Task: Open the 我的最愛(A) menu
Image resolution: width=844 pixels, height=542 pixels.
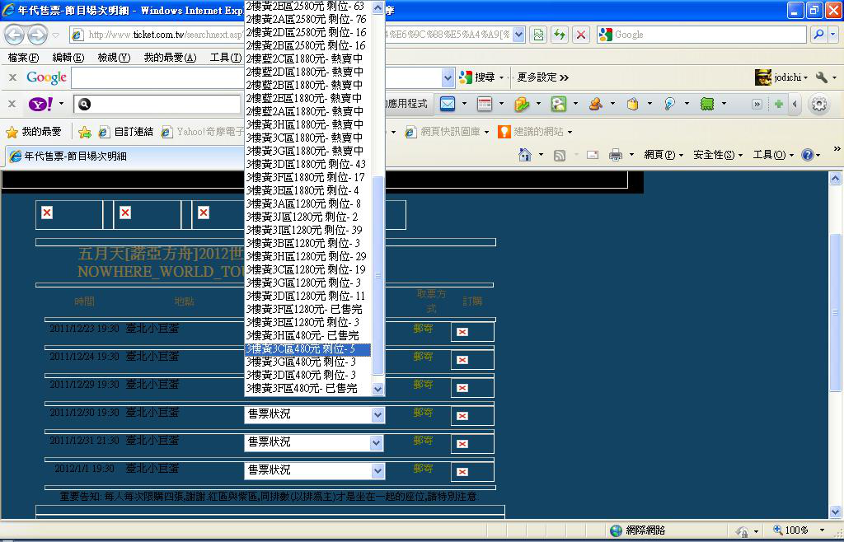Action: tap(170, 58)
